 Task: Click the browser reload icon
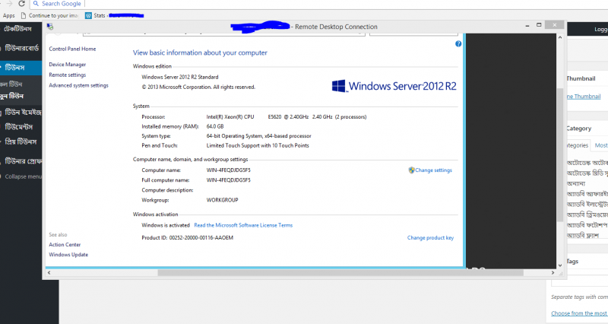[22, 4]
